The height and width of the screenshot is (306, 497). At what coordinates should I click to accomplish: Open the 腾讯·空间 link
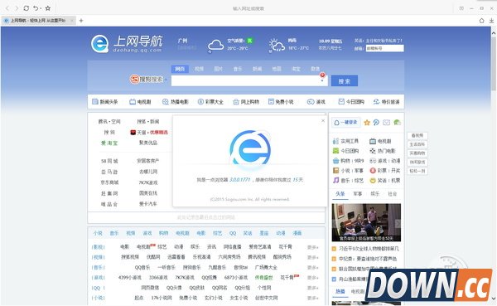(x=109, y=122)
